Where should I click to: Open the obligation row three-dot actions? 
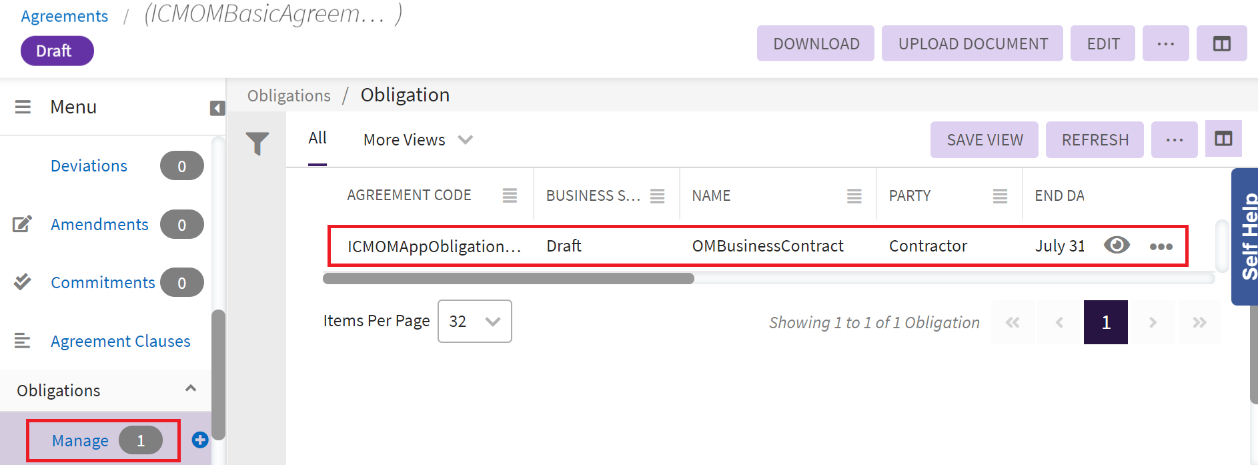pos(1161,246)
